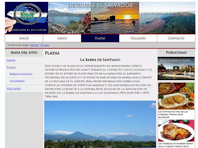The width and height of the screenshot is (198, 148).
Task: Click the torrejas food photo
Action: [x=176, y=130]
